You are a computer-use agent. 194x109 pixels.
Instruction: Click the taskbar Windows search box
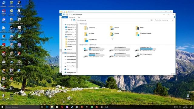[x=22, y=107]
